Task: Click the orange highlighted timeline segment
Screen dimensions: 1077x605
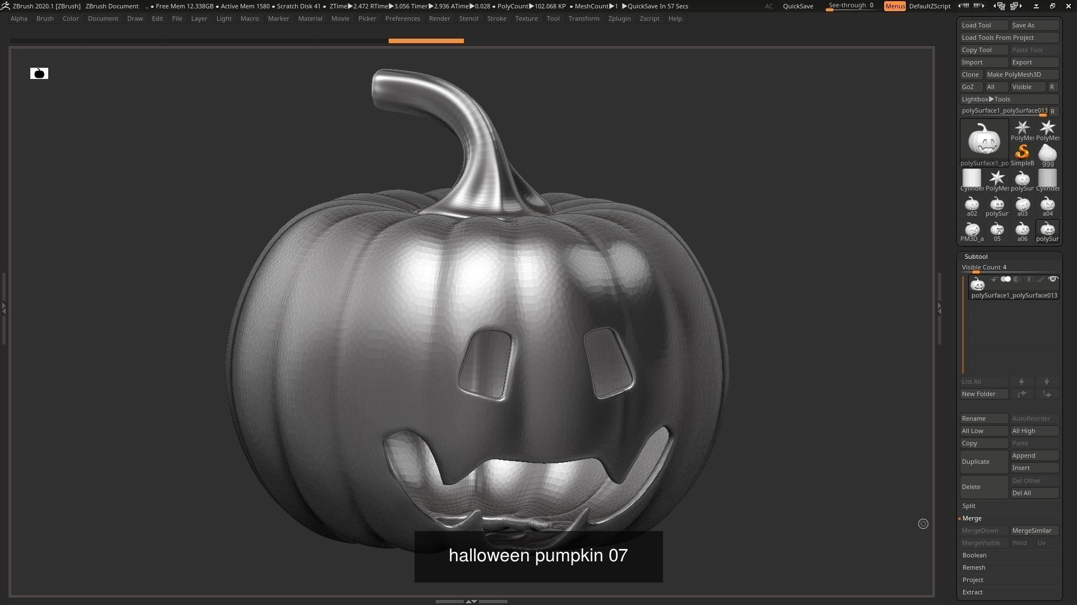Action: pos(426,40)
